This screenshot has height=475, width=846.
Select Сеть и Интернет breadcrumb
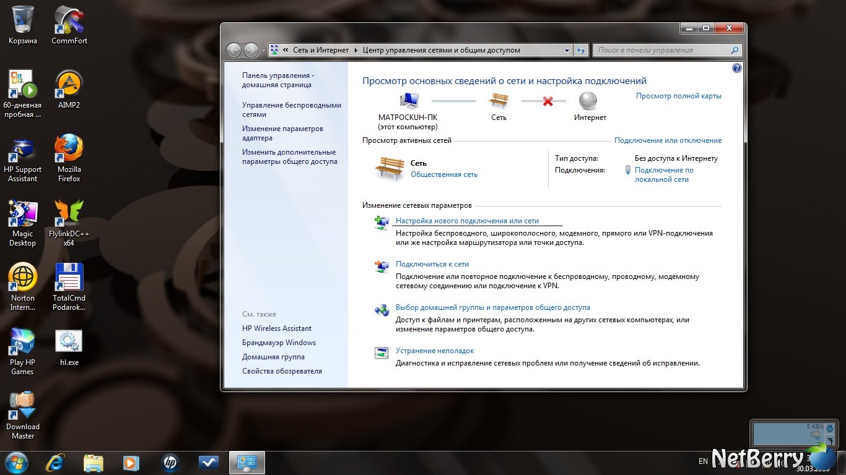click(321, 50)
